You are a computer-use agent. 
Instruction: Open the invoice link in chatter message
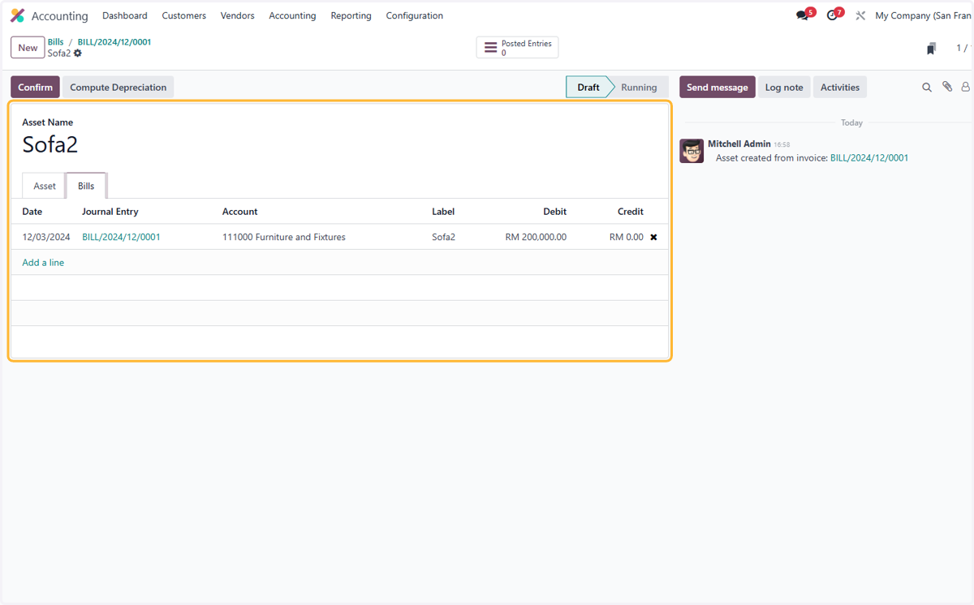869,158
